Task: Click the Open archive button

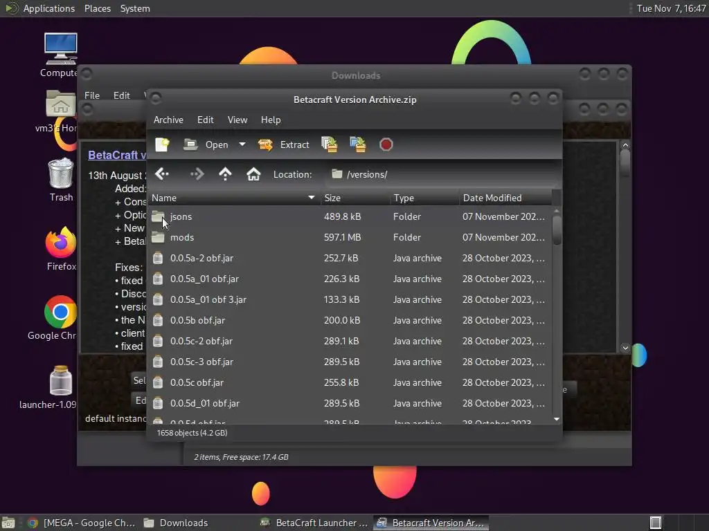Action: point(206,145)
